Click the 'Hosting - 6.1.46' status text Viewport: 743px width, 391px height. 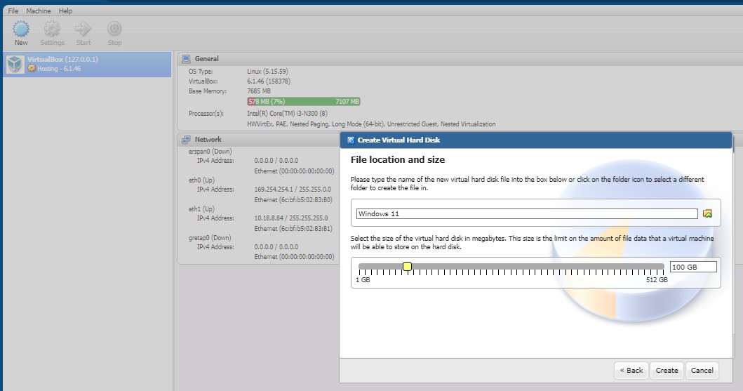[59, 69]
